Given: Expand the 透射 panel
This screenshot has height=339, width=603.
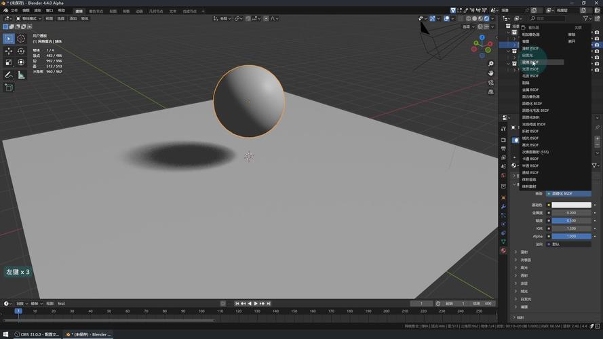Looking at the screenshot, I should (524, 275).
